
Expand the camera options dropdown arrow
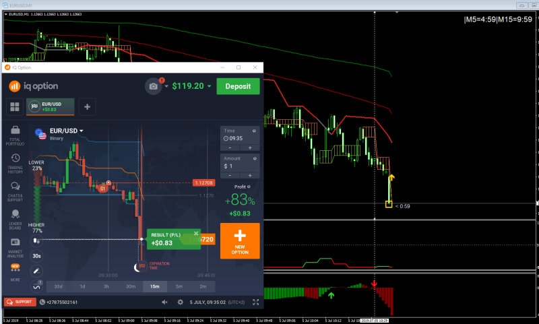pyautogui.click(x=166, y=86)
